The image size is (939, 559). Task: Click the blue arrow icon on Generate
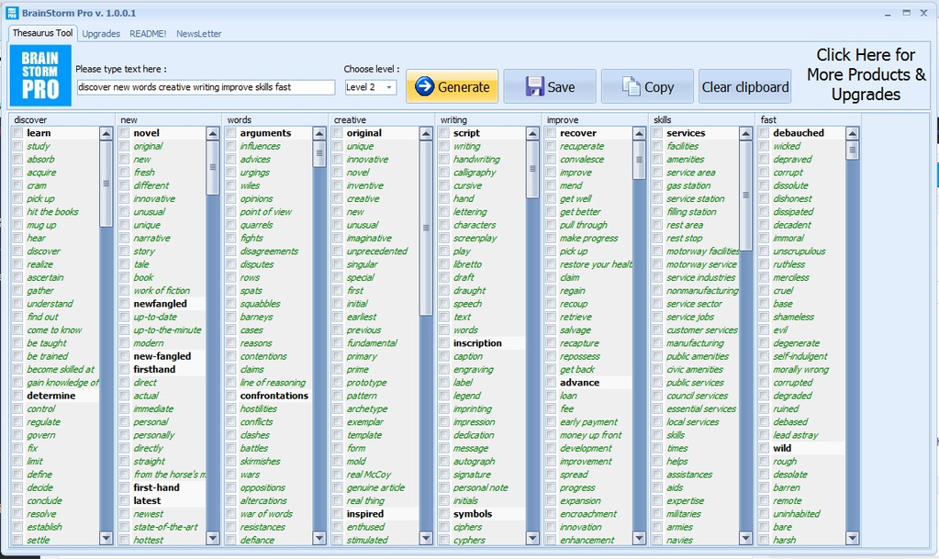pyautogui.click(x=425, y=86)
